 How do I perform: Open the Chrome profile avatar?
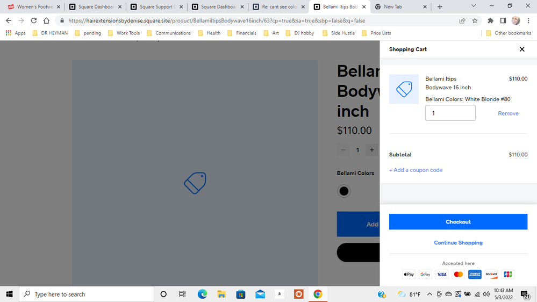(515, 20)
